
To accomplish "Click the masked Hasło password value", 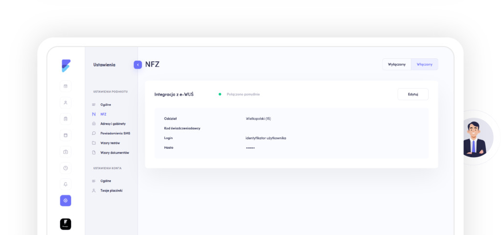I will point(250,148).
